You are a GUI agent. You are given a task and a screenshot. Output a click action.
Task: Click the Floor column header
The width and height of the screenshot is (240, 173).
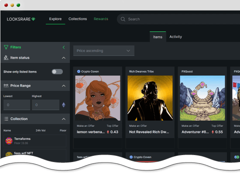(63, 130)
